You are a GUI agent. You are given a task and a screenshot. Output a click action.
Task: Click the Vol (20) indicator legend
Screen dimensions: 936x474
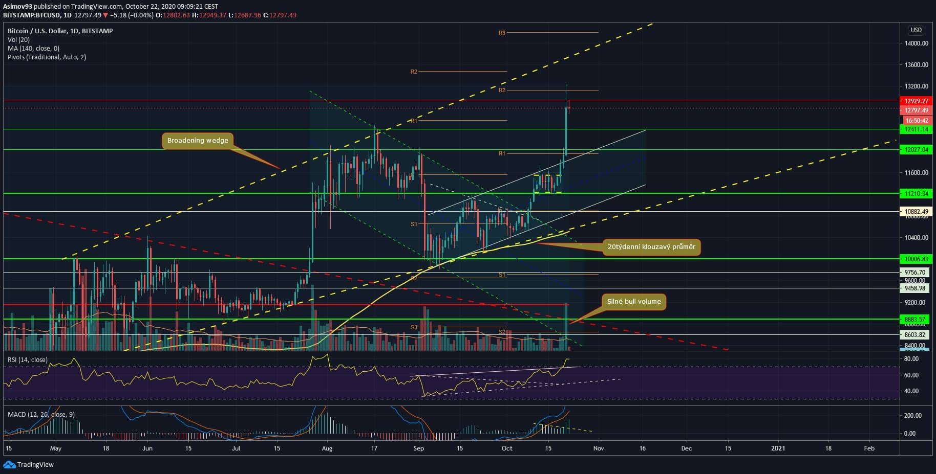coord(18,39)
